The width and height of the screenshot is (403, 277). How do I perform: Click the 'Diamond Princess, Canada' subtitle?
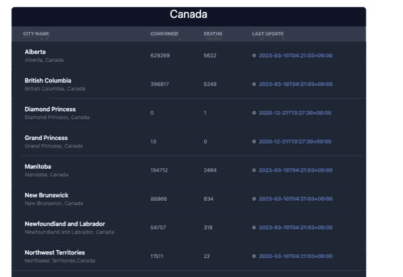pyautogui.click(x=57, y=118)
